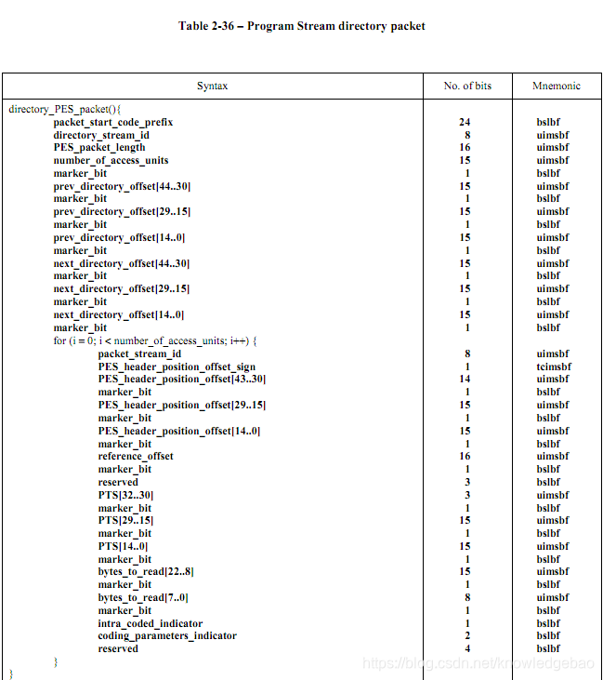Click the bit count "4" for the last reserved row
This screenshot has width=603, height=680.
[x=467, y=648]
